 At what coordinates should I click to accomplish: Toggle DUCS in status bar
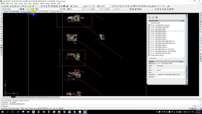(x=50, y=109)
